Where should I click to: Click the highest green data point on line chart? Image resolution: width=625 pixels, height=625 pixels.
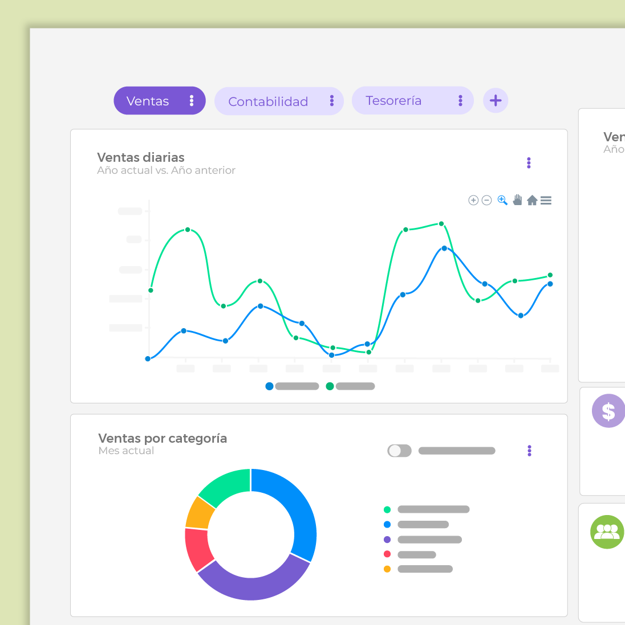coord(441,223)
